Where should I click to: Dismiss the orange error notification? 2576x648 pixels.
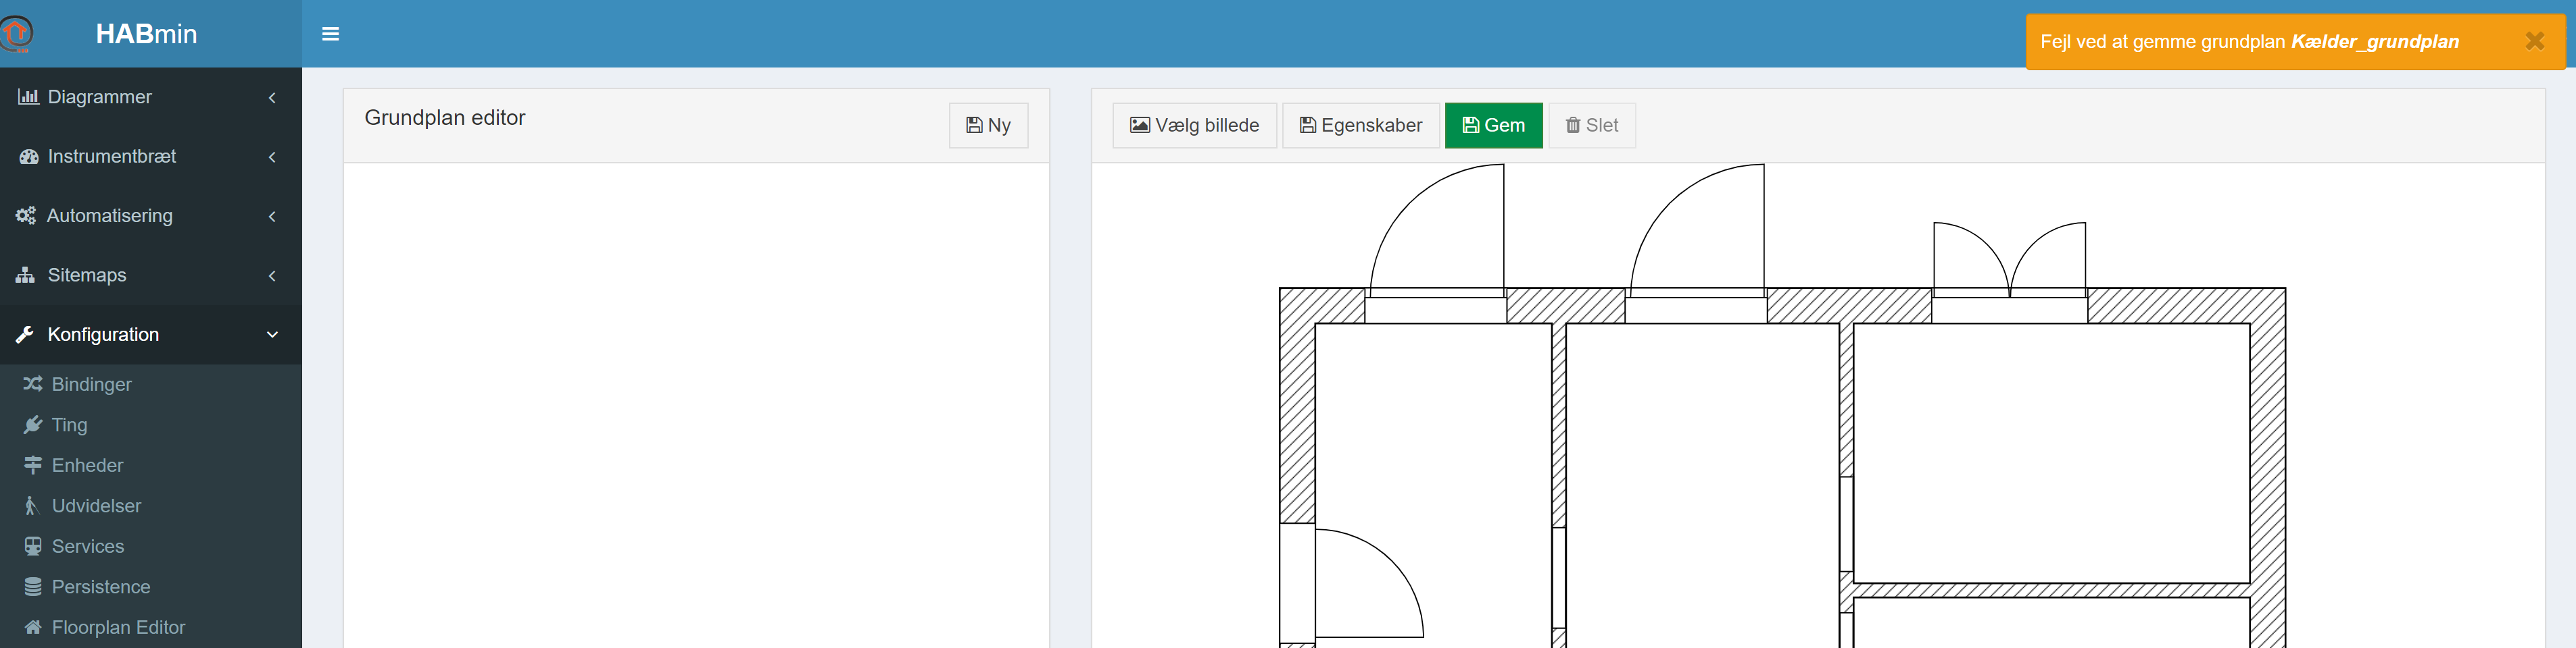coord(2533,41)
